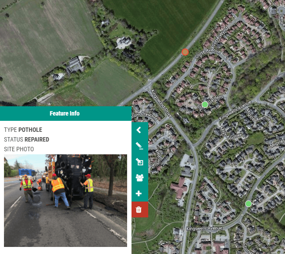Select green marker near Corse Gardens

pos(205,105)
